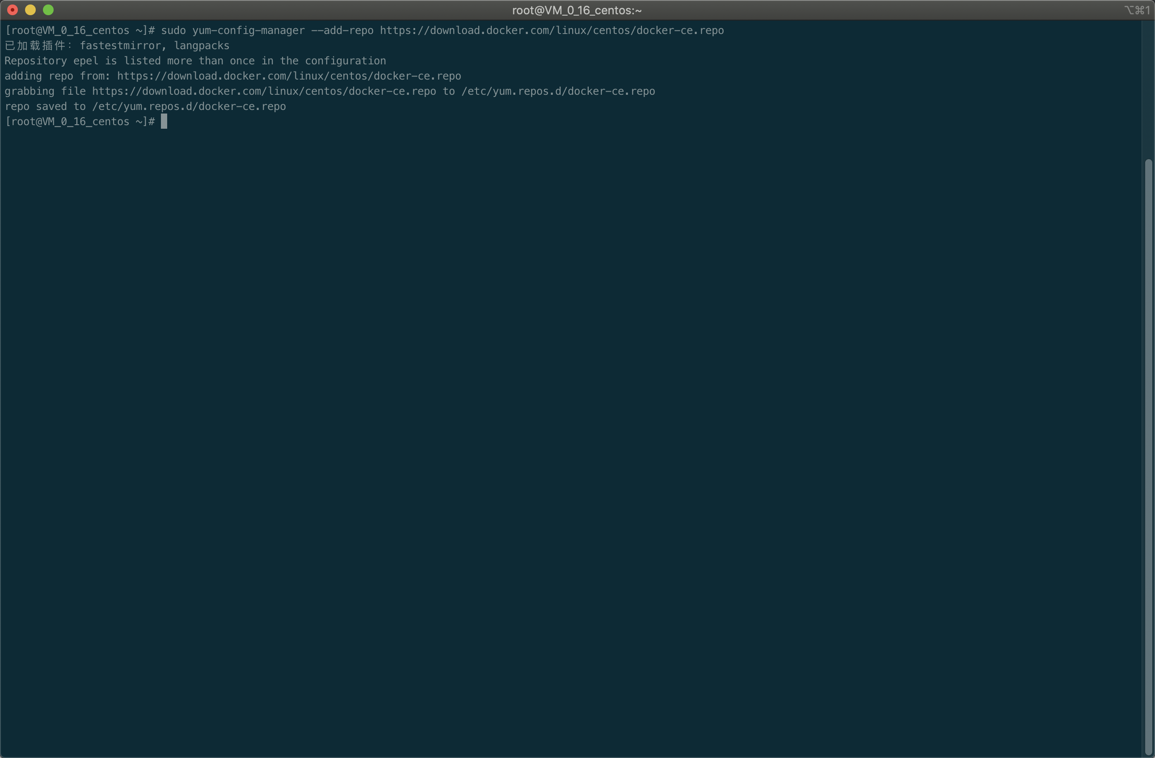Click the yellow minimize window button

tap(30, 10)
